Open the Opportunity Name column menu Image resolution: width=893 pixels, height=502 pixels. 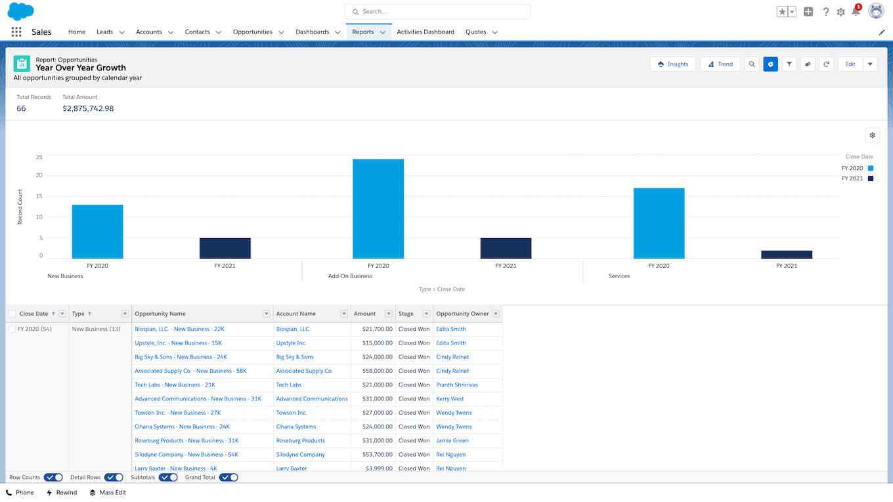coord(267,314)
